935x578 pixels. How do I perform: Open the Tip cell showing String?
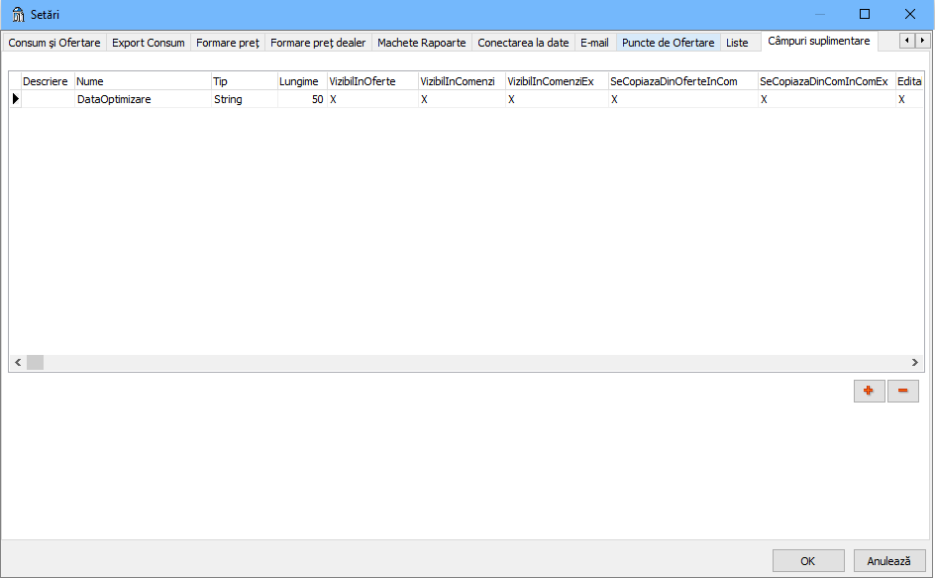tap(243, 99)
